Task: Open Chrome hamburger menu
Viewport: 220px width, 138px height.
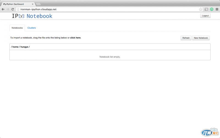Action: (217, 9)
